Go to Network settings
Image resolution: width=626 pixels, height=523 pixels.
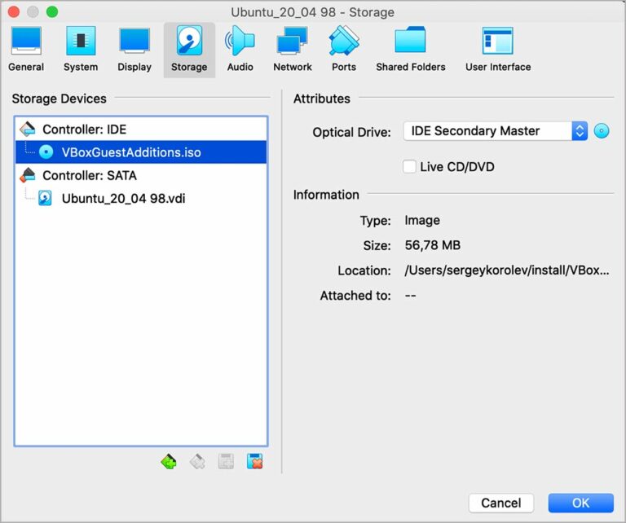pyautogui.click(x=292, y=50)
